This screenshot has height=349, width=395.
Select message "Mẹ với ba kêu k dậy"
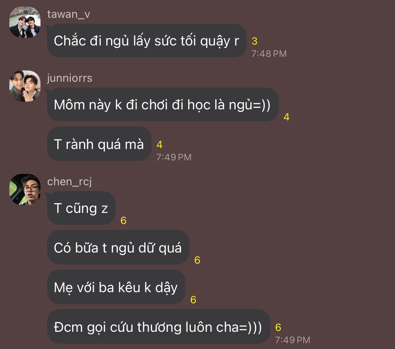click(x=116, y=287)
